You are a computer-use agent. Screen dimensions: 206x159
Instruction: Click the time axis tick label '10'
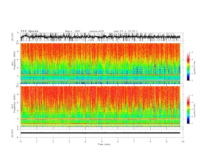pos(183,142)
